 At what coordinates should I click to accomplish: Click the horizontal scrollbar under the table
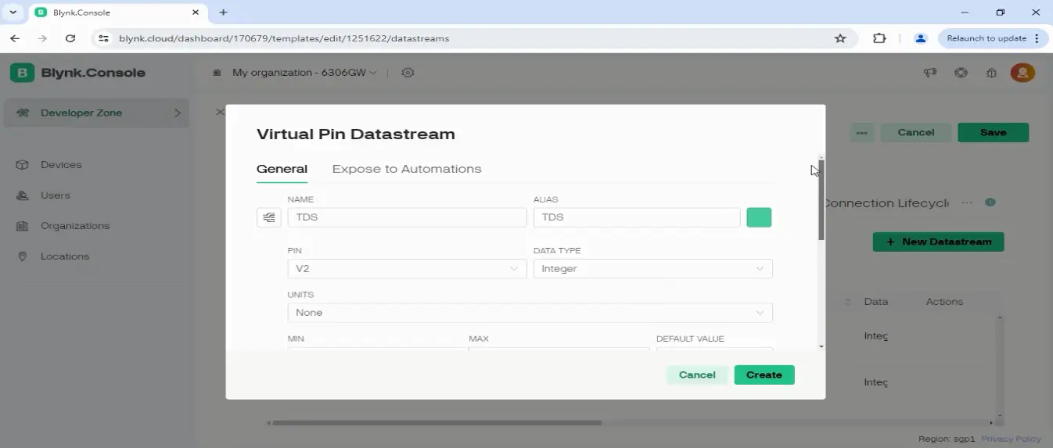[437, 423]
